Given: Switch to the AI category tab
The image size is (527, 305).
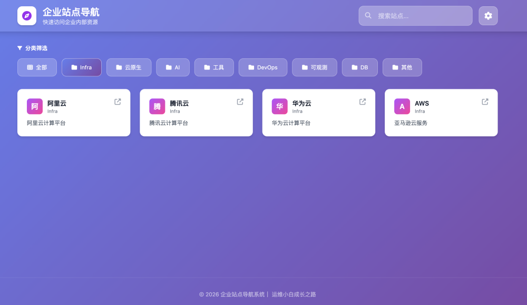Looking at the screenshot, I should tap(173, 67).
